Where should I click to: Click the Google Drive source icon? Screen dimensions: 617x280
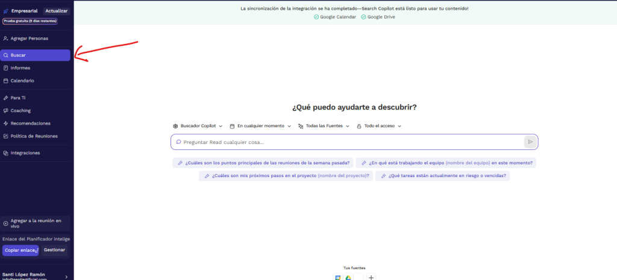click(348, 277)
